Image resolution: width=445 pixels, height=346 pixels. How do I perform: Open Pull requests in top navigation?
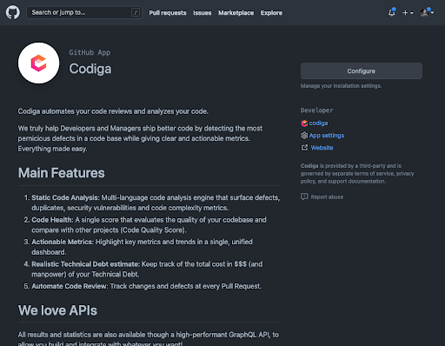coord(168,13)
